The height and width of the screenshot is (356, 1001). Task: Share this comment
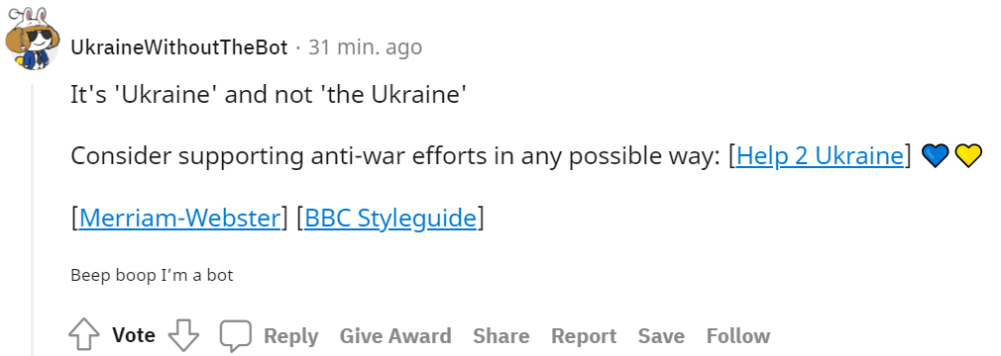(x=501, y=335)
